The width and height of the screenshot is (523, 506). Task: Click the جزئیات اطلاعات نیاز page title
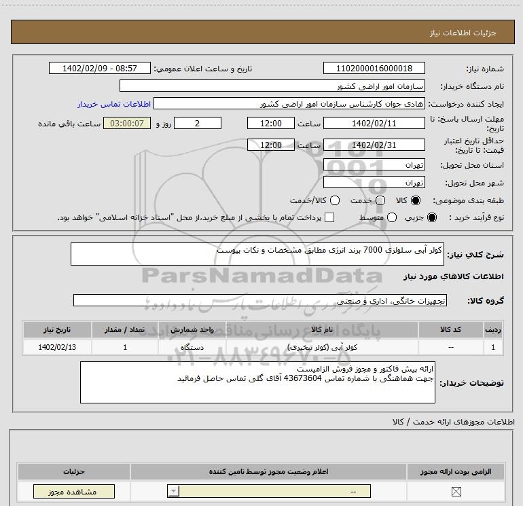pos(463,33)
